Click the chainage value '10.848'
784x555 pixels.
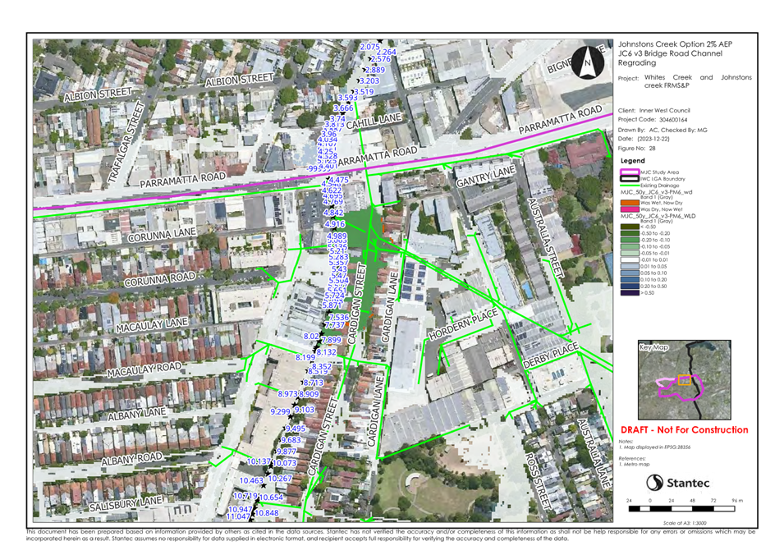click(267, 513)
